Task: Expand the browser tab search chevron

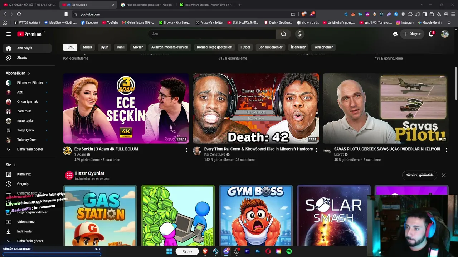Action: click(x=422, y=5)
